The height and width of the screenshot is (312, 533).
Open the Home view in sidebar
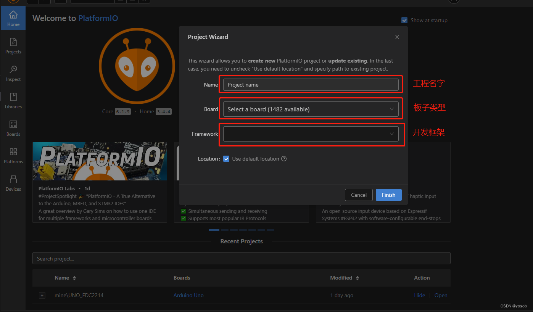(13, 18)
